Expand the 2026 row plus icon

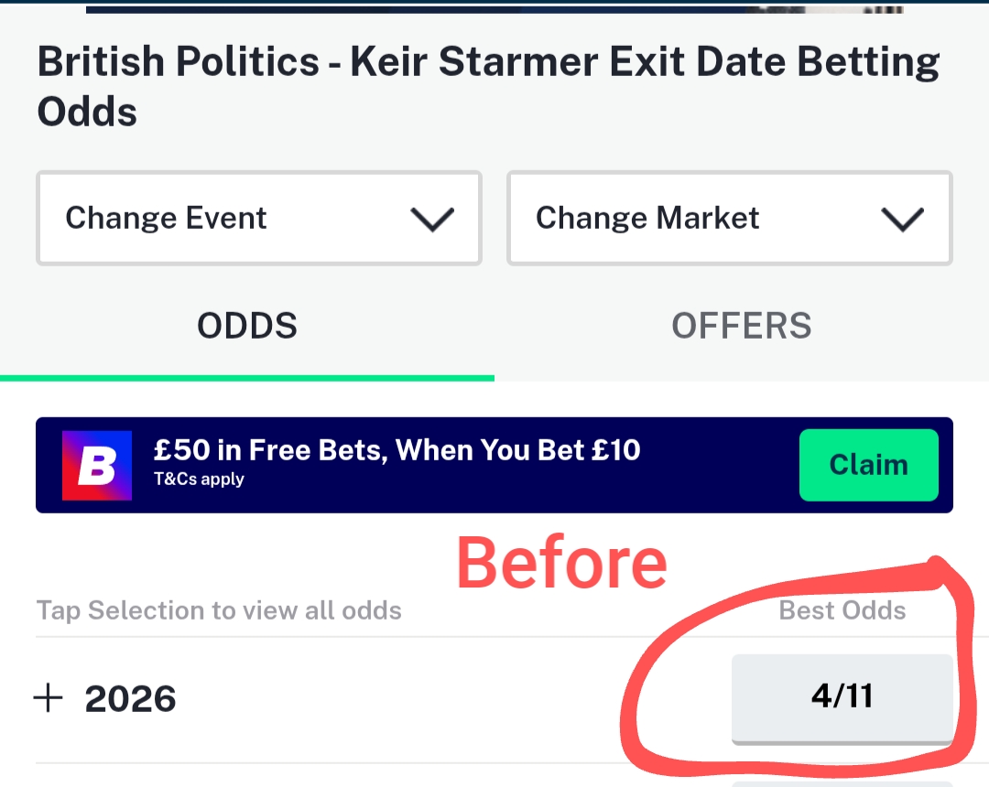coord(48,699)
